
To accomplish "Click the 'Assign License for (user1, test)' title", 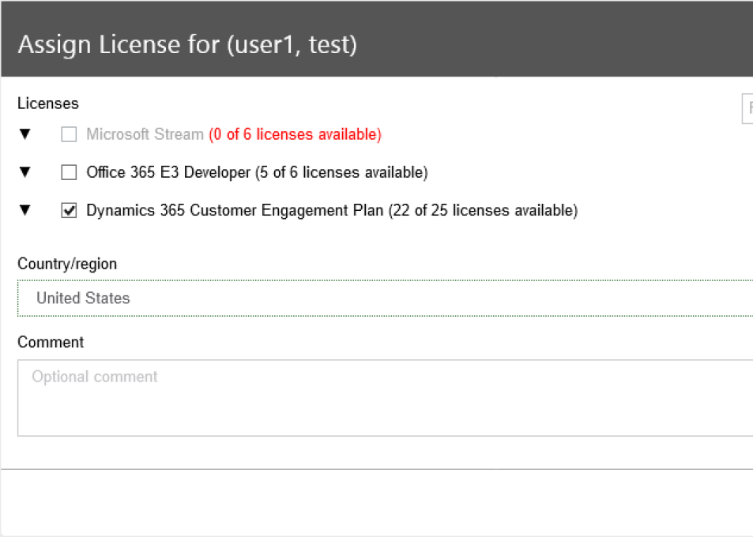I will point(188,44).
